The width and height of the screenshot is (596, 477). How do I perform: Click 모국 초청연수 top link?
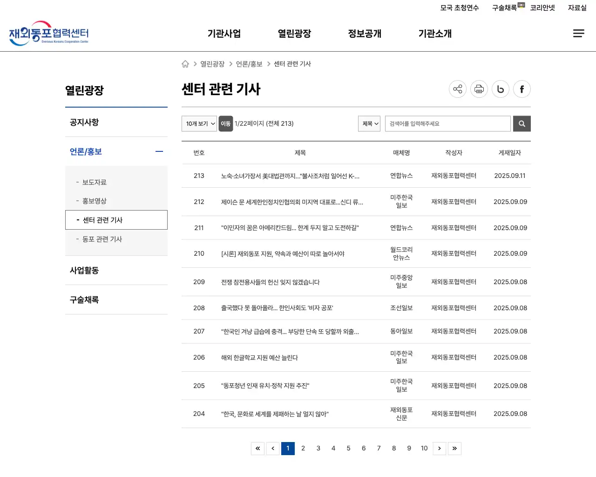[x=460, y=7]
